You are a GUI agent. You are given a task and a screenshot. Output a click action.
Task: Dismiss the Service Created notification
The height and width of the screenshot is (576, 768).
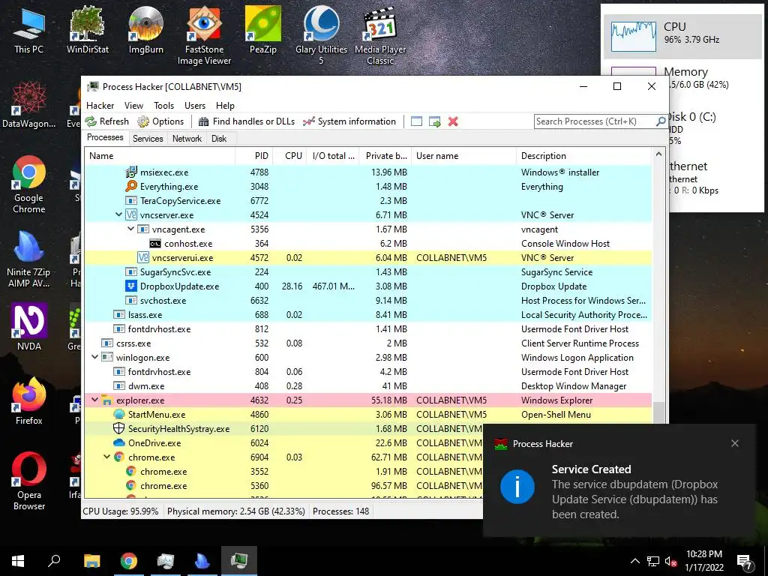tap(735, 443)
